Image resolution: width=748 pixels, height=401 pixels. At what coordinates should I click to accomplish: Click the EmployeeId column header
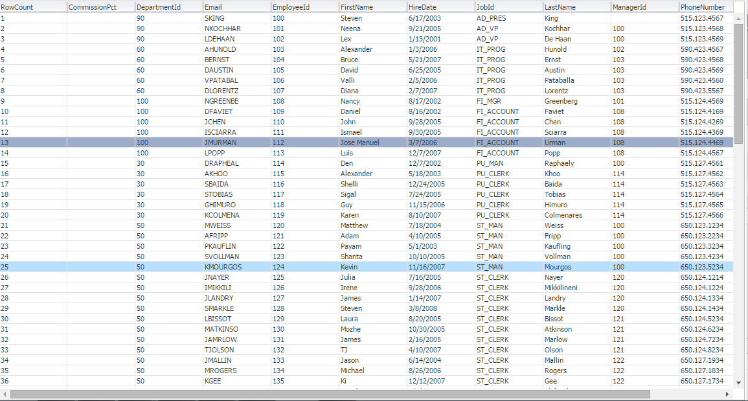pos(305,7)
